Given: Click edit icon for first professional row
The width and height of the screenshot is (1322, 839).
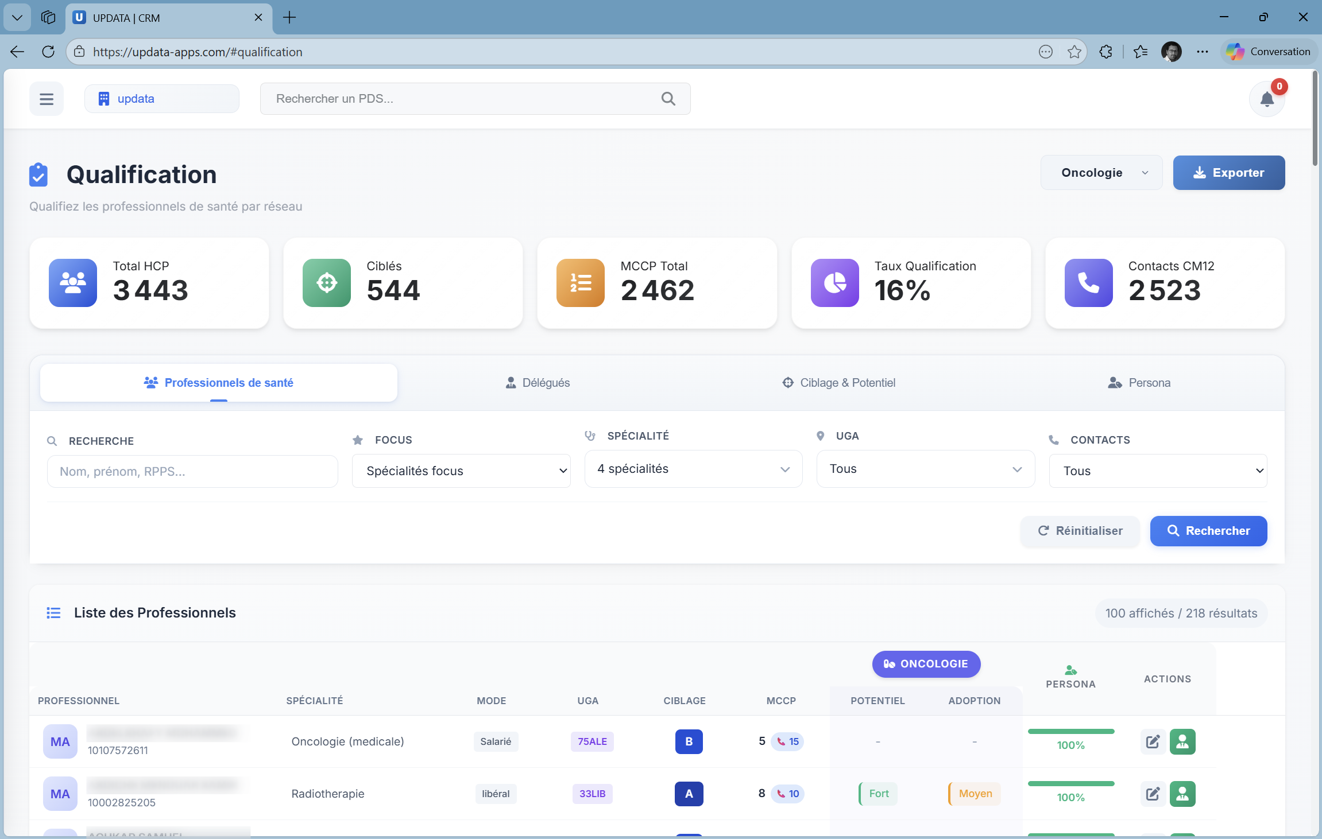Looking at the screenshot, I should (1153, 741).
